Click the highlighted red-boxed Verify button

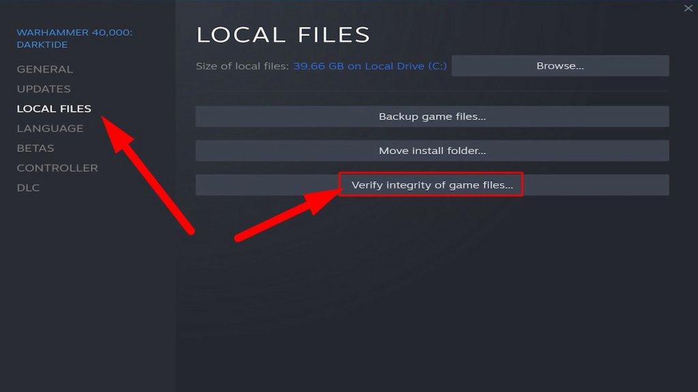pyautogui.click(x=431, y=185)
